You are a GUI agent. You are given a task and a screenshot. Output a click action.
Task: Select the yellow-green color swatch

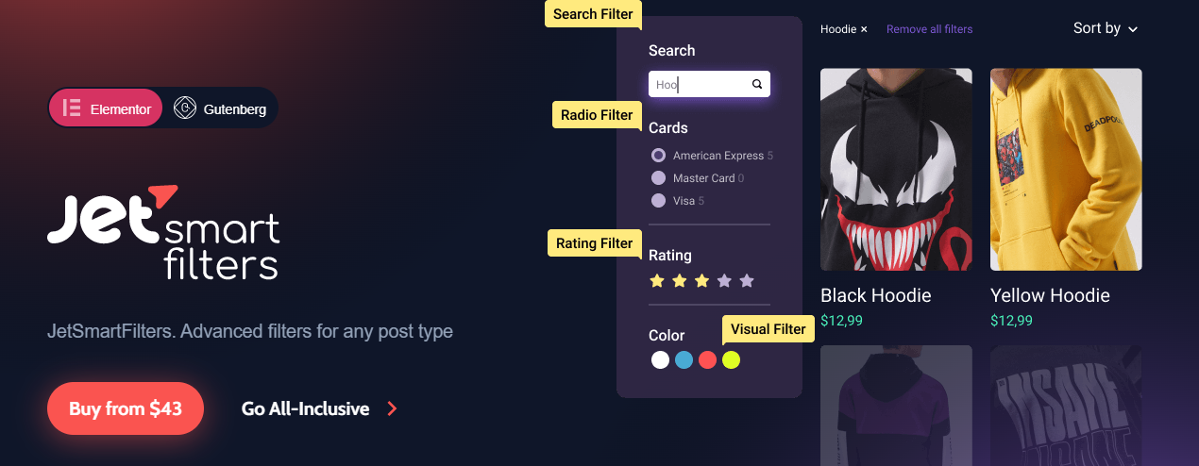[x=731, y=359]
